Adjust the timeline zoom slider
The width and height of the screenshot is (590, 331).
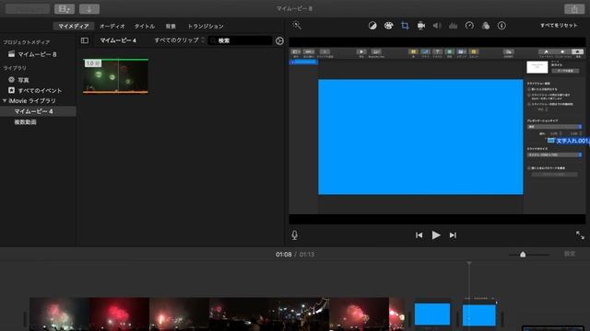coord(523,255)
